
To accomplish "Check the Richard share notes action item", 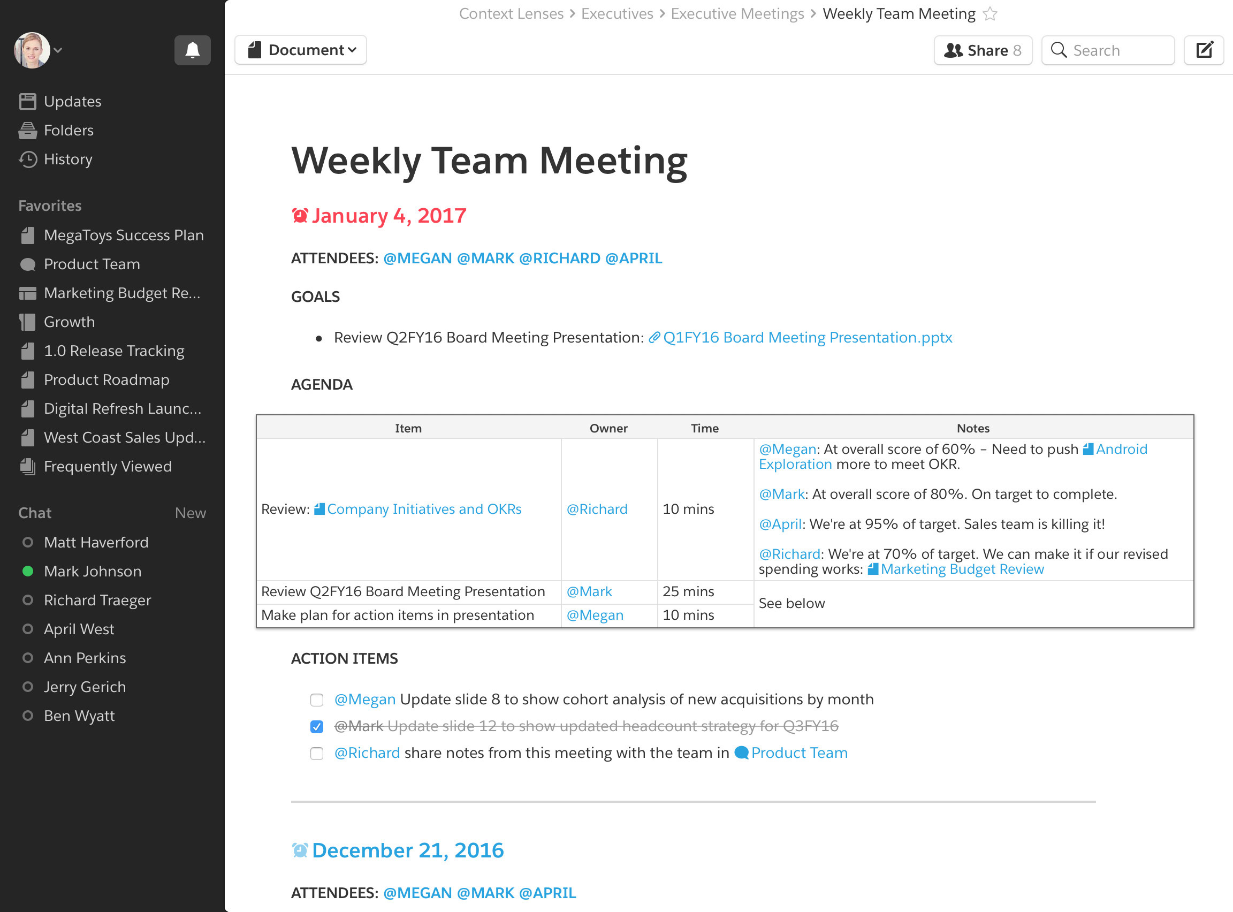I will coord(317,754).
